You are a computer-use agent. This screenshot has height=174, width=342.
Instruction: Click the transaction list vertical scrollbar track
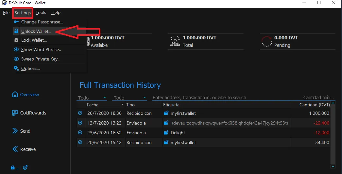click(333, 135)
